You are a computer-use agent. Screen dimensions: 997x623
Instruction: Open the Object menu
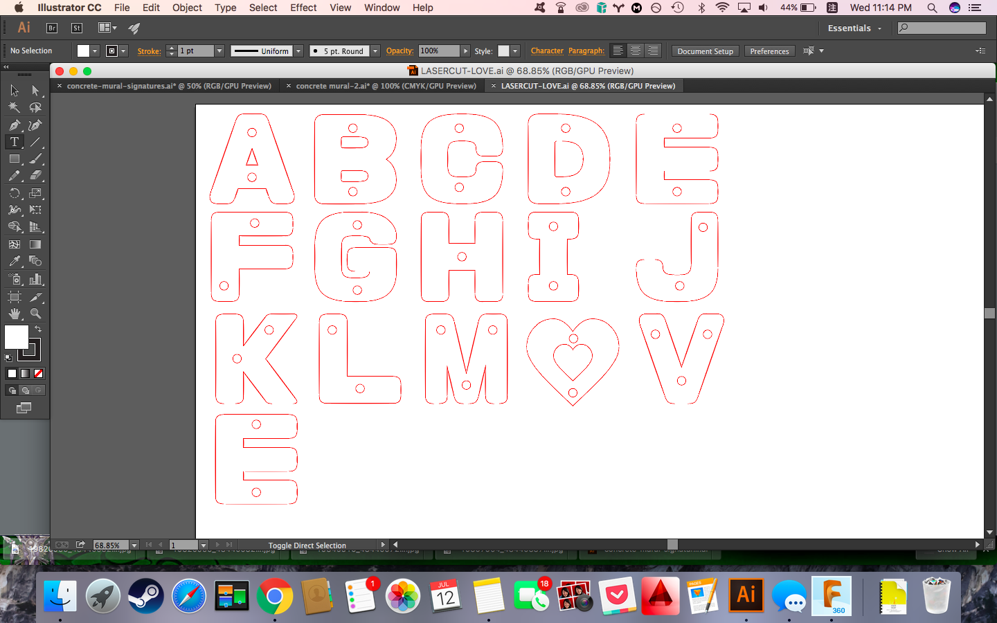[x=187, y=8]
